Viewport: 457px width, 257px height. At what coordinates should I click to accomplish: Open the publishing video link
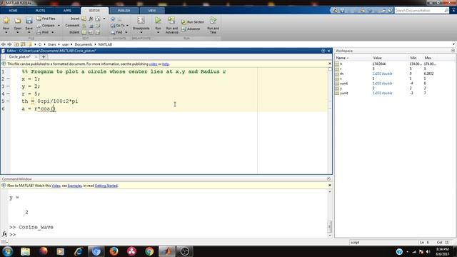[x=153, y=64]
